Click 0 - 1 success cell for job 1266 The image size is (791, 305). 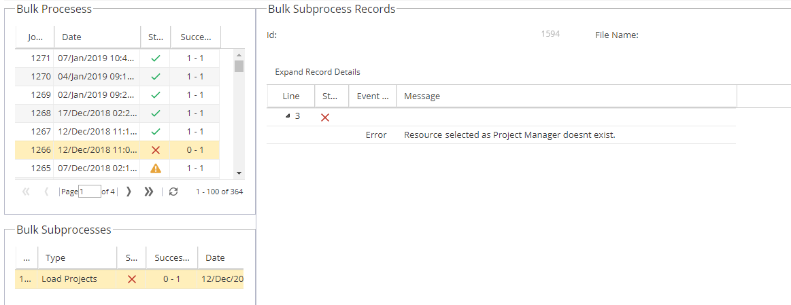(x=195, y=149)
